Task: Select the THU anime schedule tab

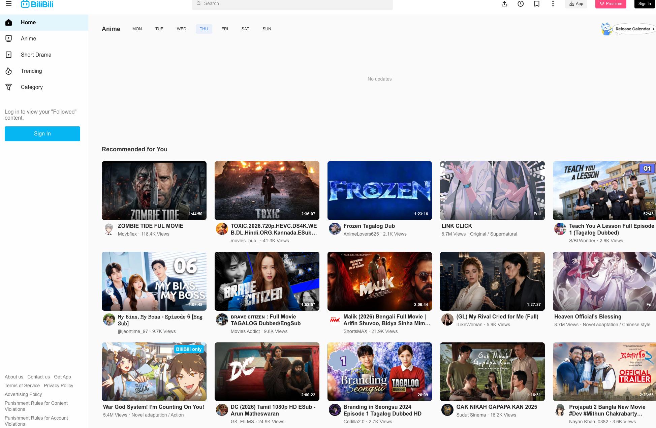Action: pyautogui.click(x=204, y=29)
